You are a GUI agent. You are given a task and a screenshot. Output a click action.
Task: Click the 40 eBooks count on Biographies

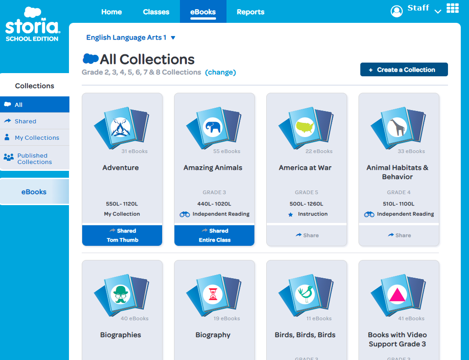coord(135,319)
